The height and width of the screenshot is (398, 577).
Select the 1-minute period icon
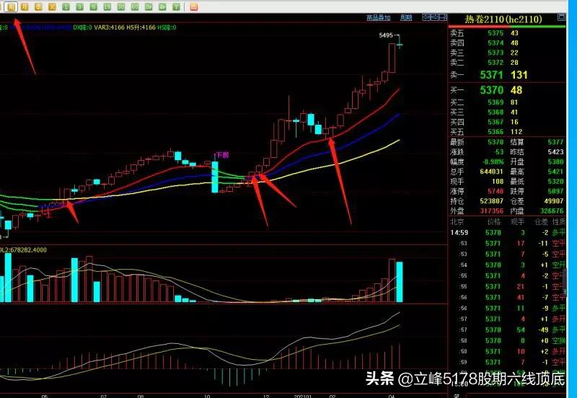point(66,6)
